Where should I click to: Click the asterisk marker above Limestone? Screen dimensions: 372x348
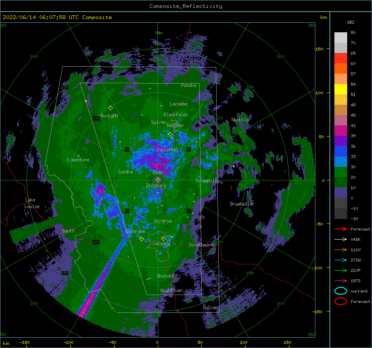click(78, 156)
